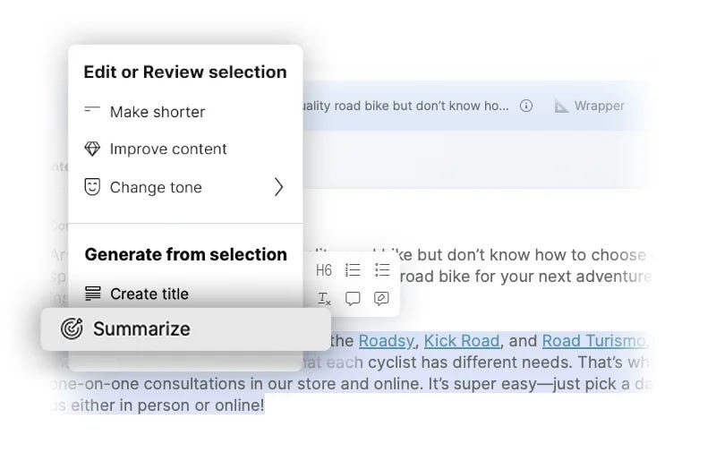Image resolution: width=716 pixels, height=452 pixels.
Task: Click the Improve content diamond icon
Action: coord(92,149)
